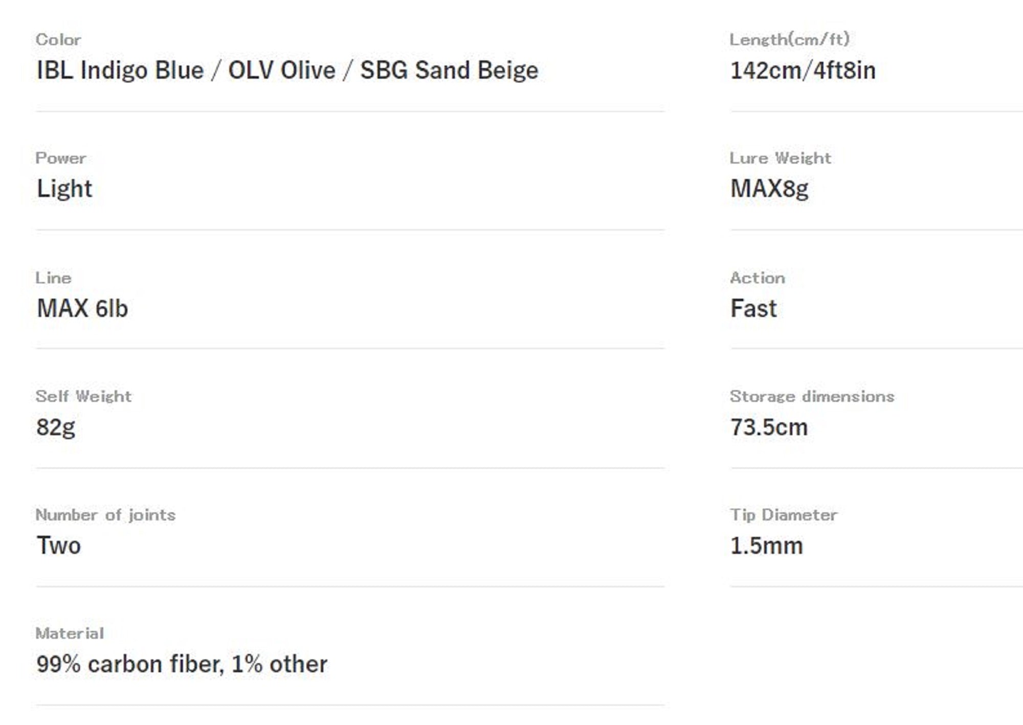Click the Self Weight label
The image size is (1023, 725).
[83, 396]
